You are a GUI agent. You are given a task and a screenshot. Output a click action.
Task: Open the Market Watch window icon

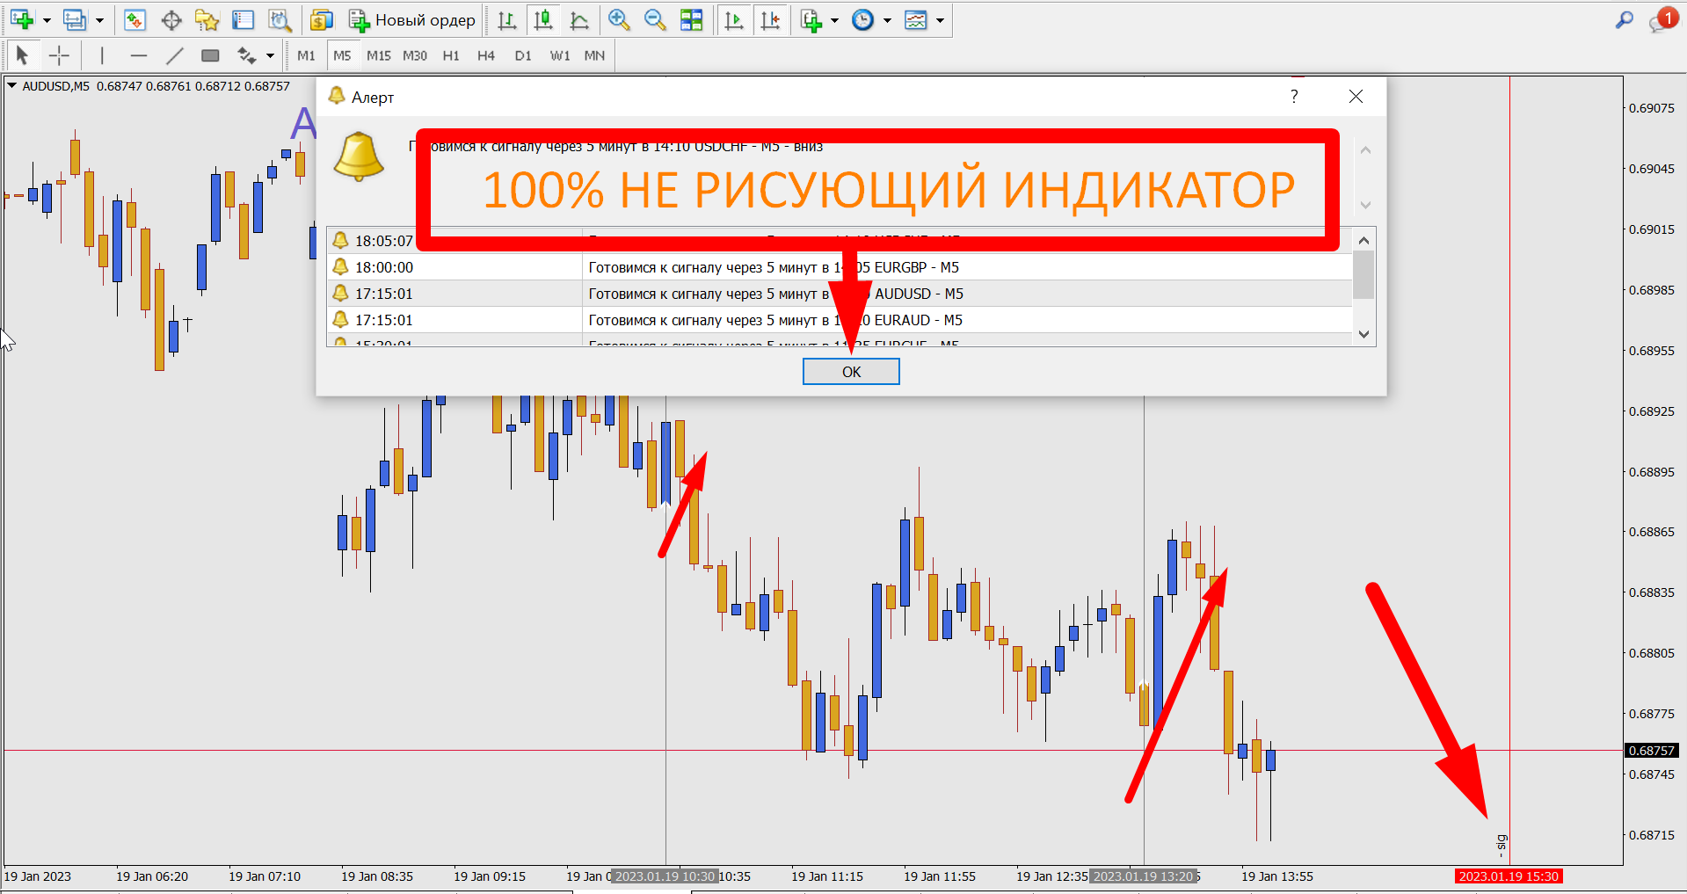coord(135,19)
